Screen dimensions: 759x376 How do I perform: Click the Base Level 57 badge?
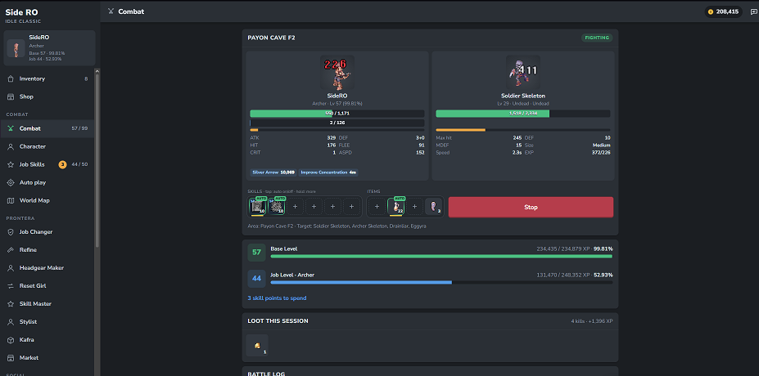tap(256, 253)
